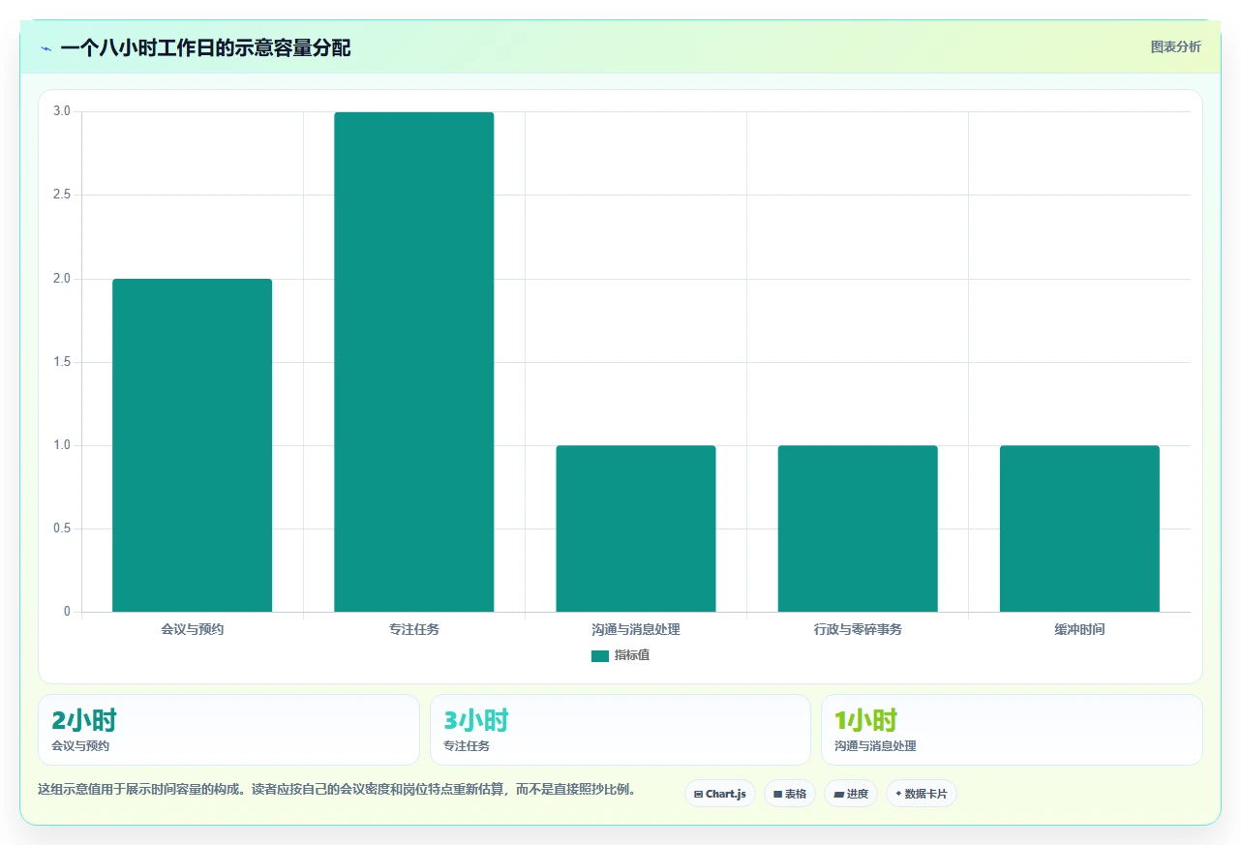Click the title 一个八小时工作日的示意容量分配
1241x845 pixels.
(x=205, y=47)
